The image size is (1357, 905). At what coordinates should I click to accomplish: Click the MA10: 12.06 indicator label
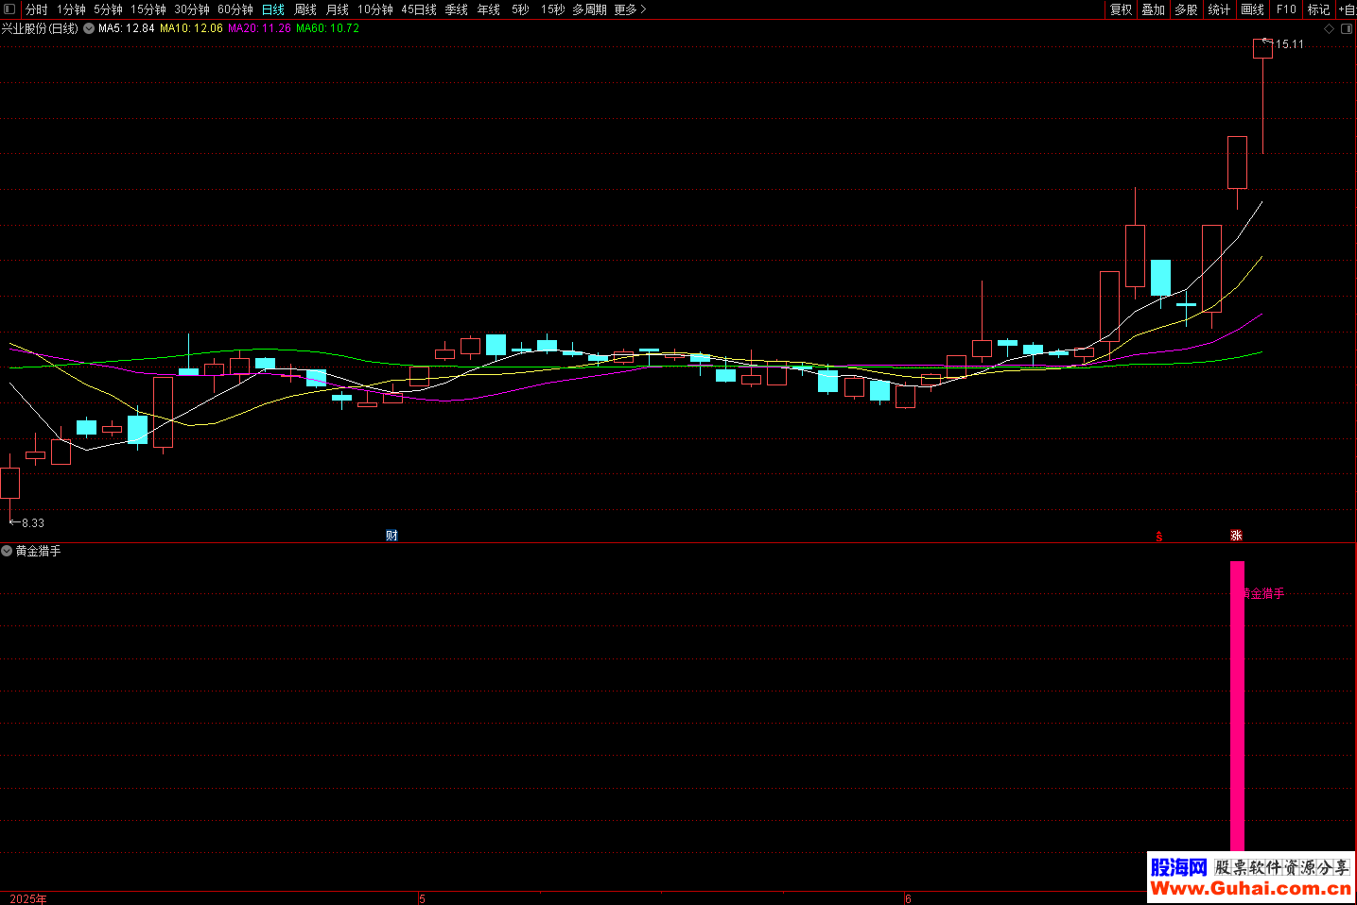coord(191,28)
